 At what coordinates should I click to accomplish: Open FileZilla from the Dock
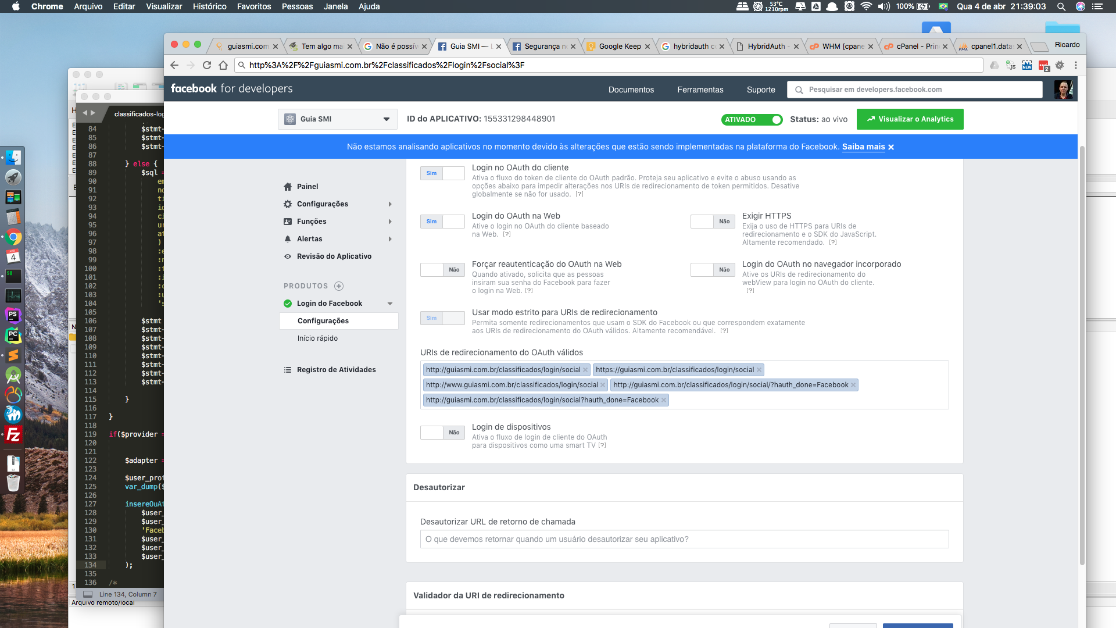tap(13, 434)
